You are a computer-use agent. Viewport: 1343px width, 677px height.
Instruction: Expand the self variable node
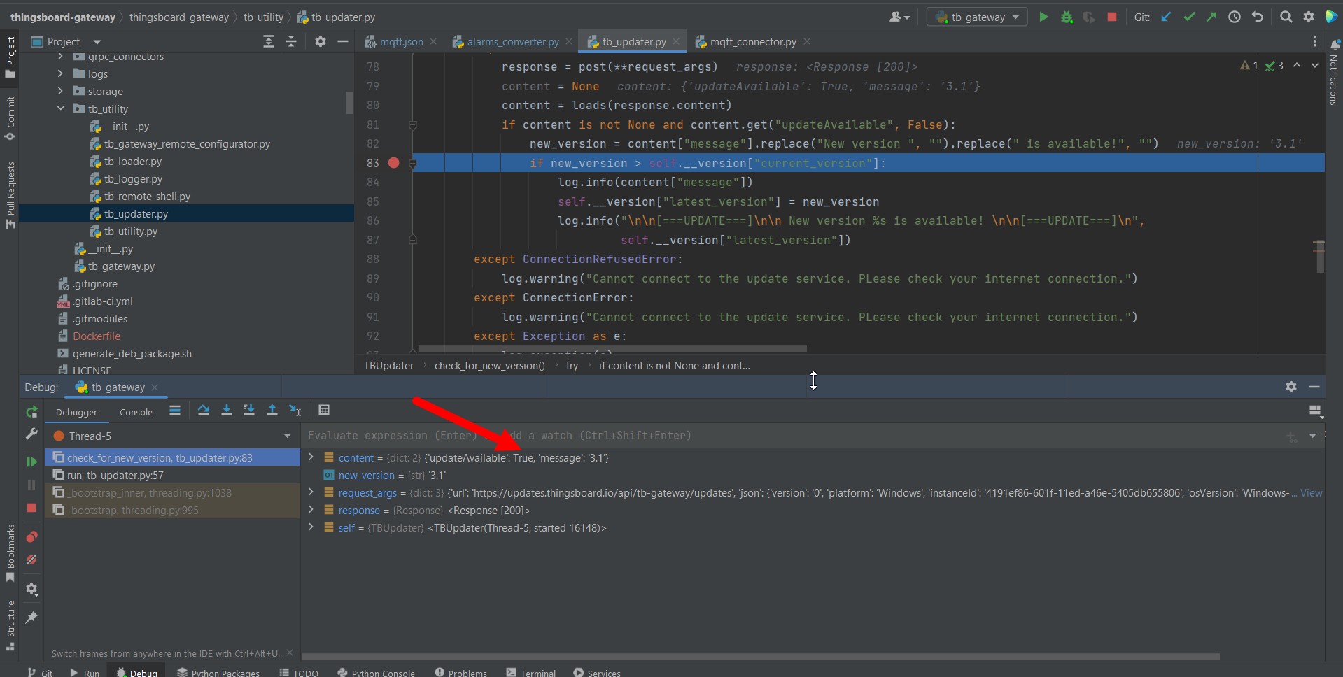(x=311, y=527)
